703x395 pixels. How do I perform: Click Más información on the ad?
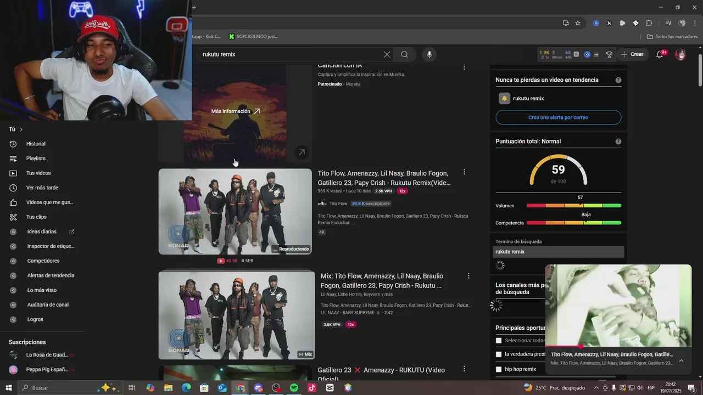tap(236, 111)
